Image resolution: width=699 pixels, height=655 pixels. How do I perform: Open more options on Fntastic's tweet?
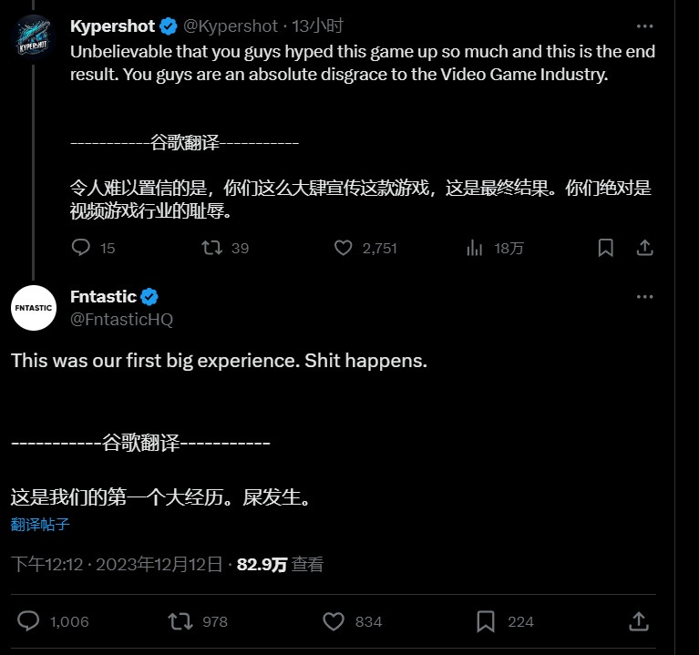click(644, 297)
